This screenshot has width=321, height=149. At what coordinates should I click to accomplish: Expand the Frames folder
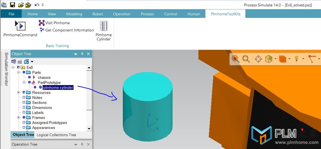[x=18, y=118]
